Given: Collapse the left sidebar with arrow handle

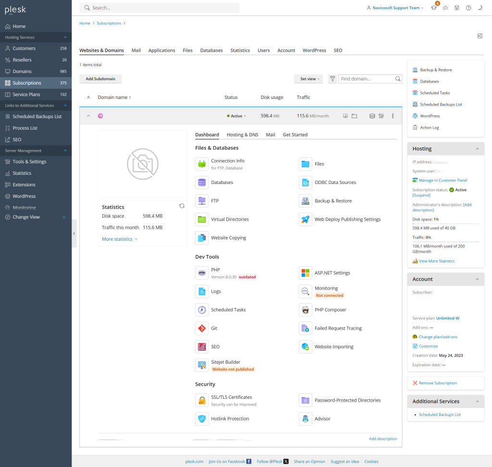Looking at the screenshot, I should pos(74,233).
